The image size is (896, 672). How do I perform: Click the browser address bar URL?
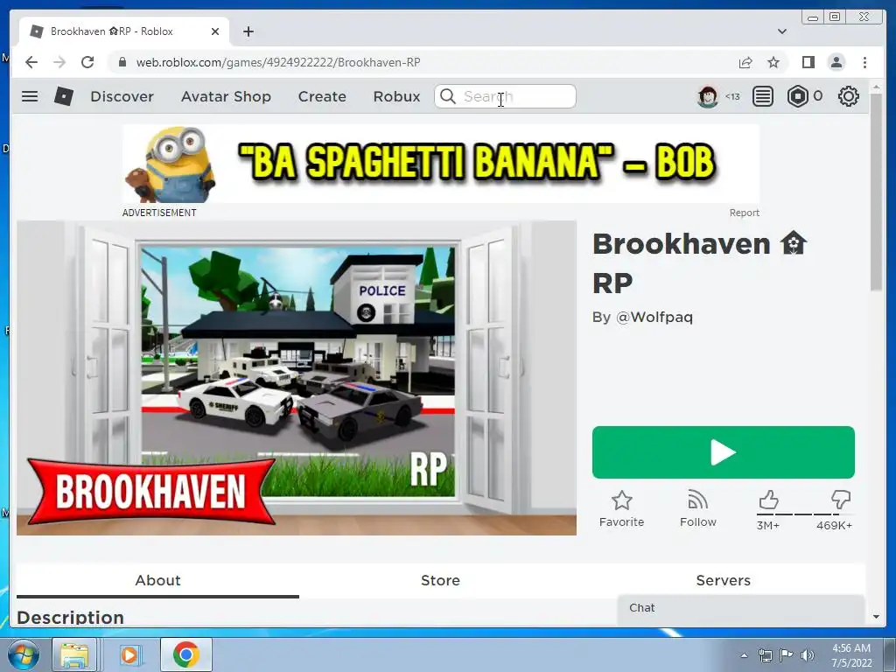(x=278, y=62)
